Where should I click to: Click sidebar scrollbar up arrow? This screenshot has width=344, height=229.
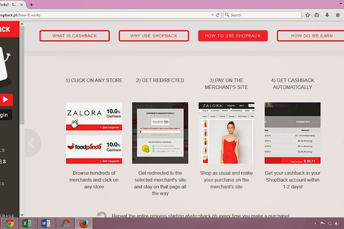click(x=22, y=24)
